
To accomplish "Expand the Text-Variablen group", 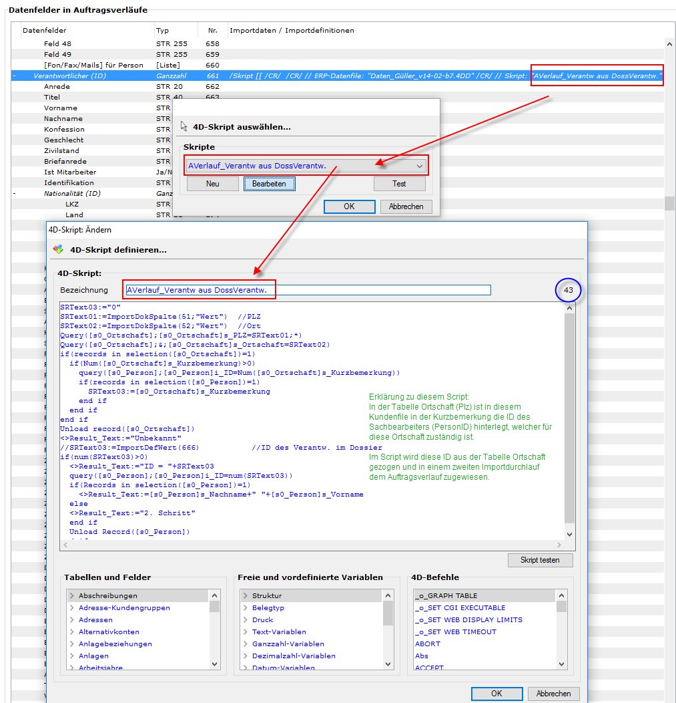I will tap(245, 632).
